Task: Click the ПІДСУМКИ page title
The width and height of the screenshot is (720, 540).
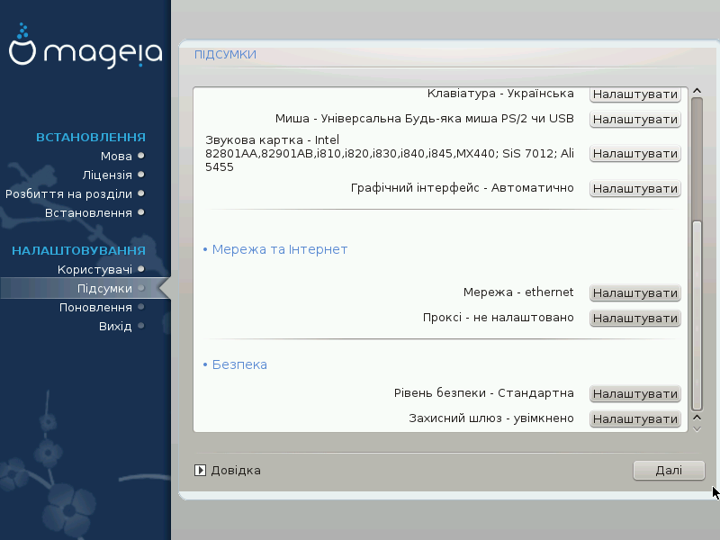Action: [226, 55]
